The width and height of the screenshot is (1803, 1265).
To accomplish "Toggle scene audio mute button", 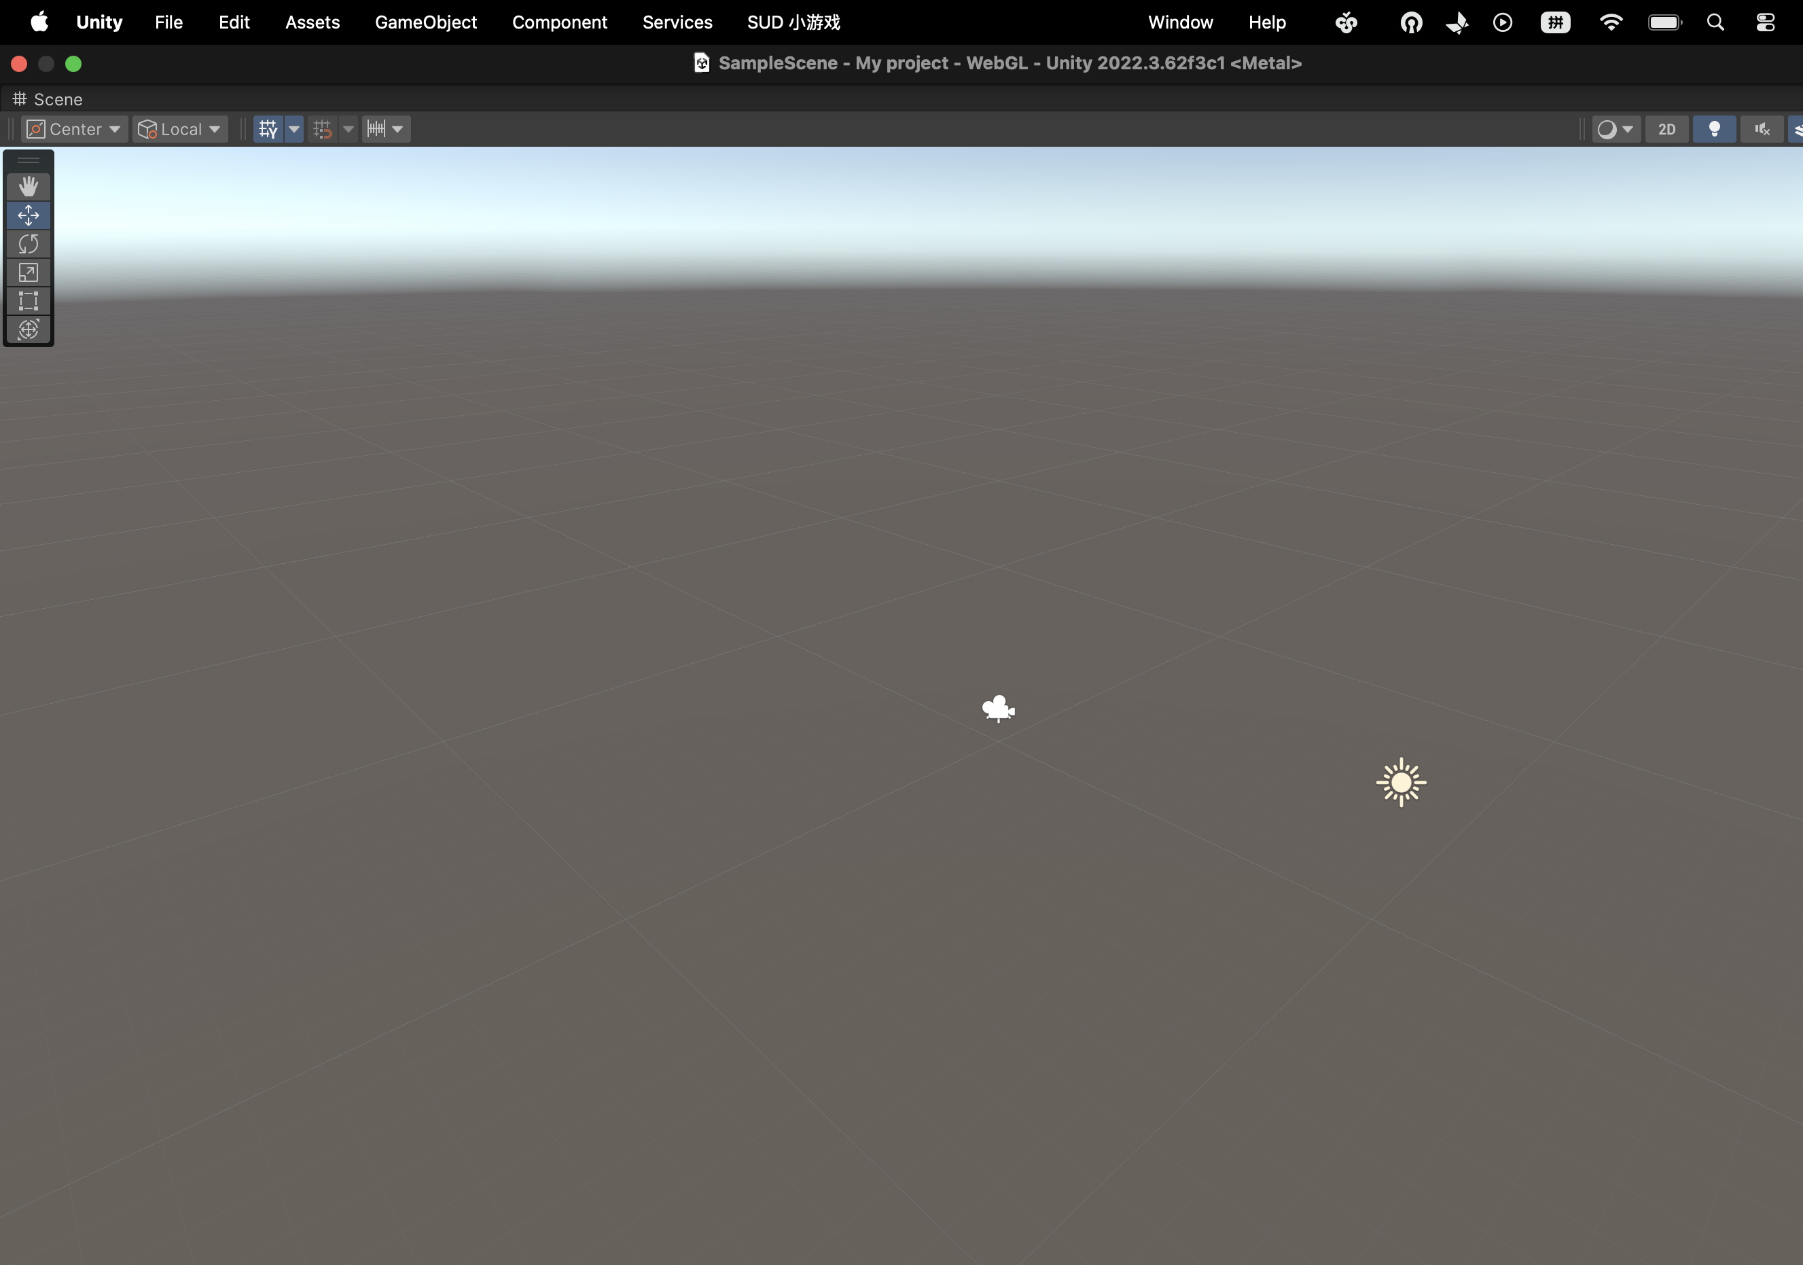I will point(1762,129).
